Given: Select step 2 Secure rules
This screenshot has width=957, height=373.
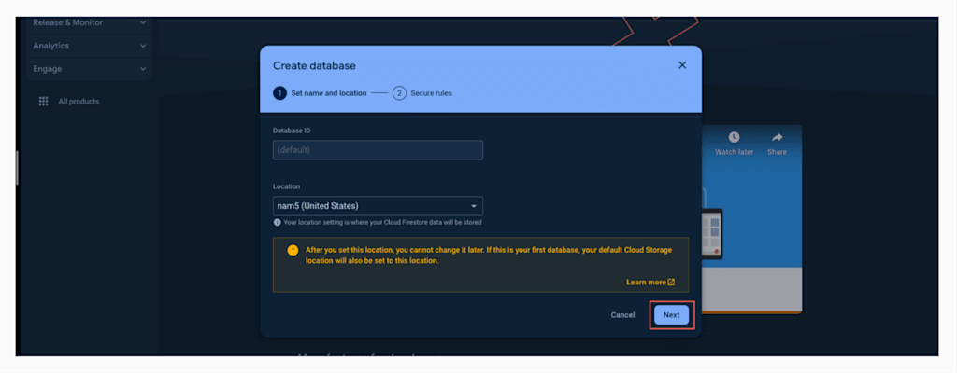Looking at the screenshot, I should (x=422, y=93).
